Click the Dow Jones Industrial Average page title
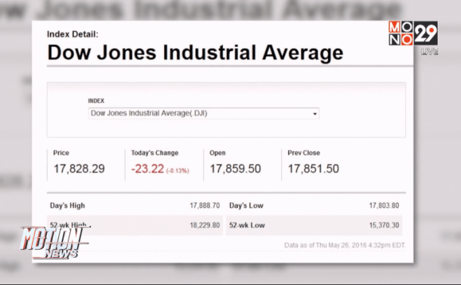Image resolution: width=461 pixels, height=285 pixels. pyautogui.click(x=195, y=53)
